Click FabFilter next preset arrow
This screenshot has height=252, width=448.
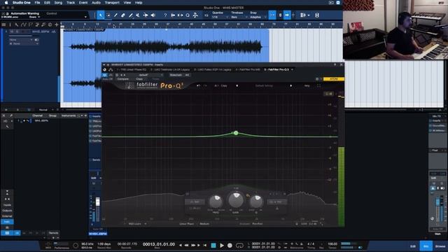291,85
